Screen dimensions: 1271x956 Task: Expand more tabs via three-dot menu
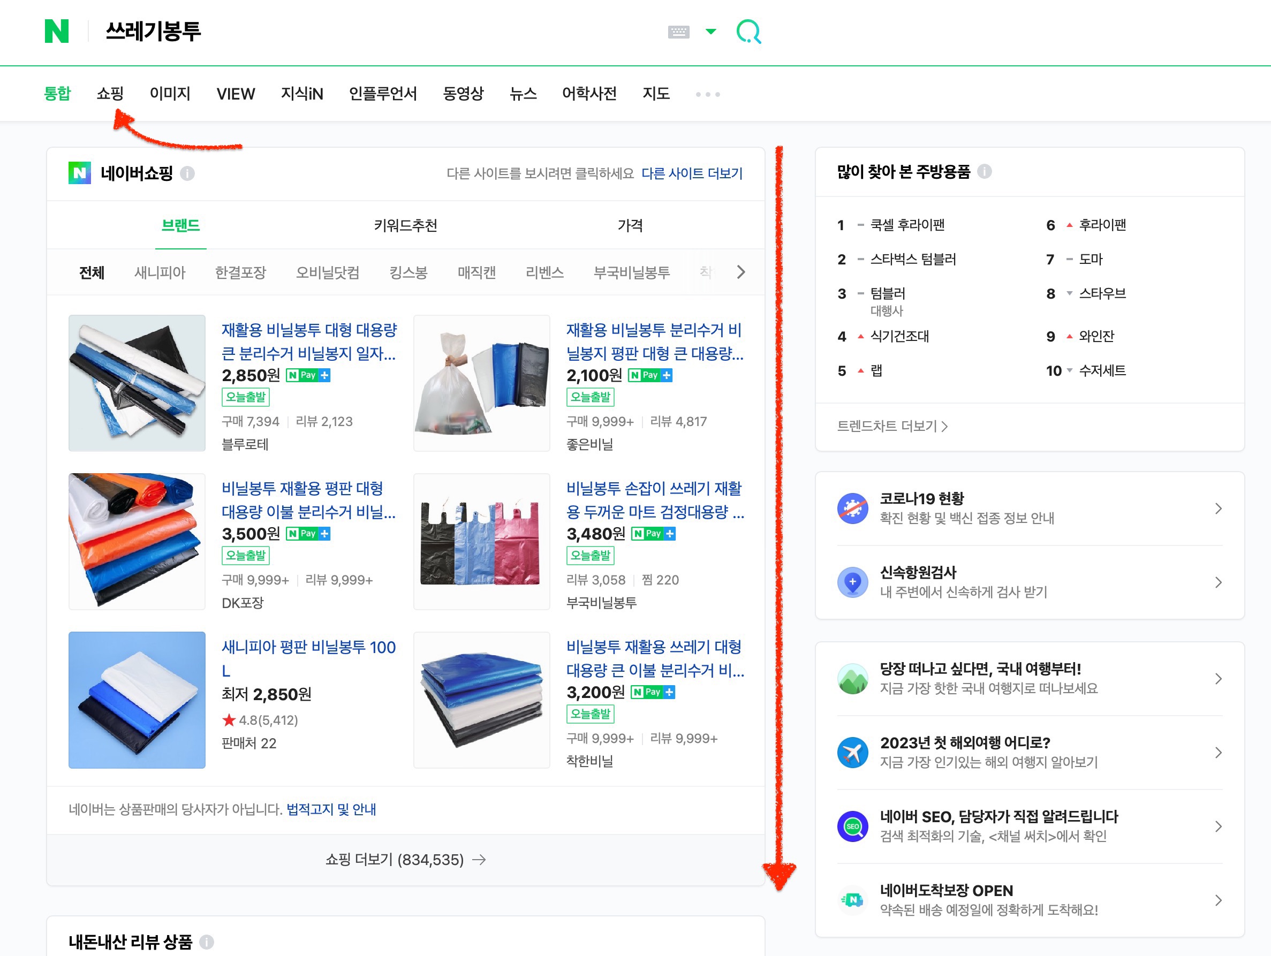[x=708, y=94]
